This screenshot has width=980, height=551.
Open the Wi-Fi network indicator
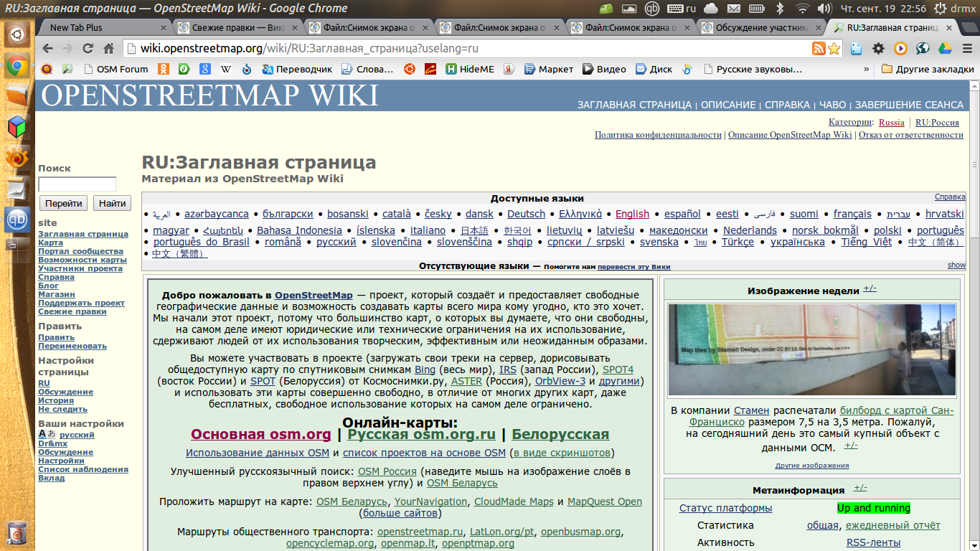(x=803, y=9)
